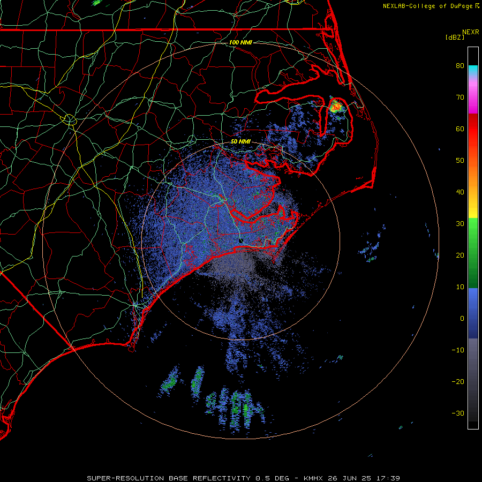Click the -10 dBZ scale value

point(458,350)
